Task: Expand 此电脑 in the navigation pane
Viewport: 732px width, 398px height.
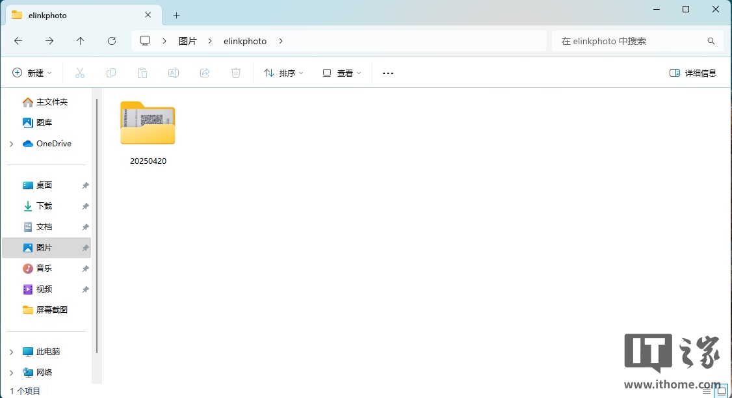Action: pos(11,352)
